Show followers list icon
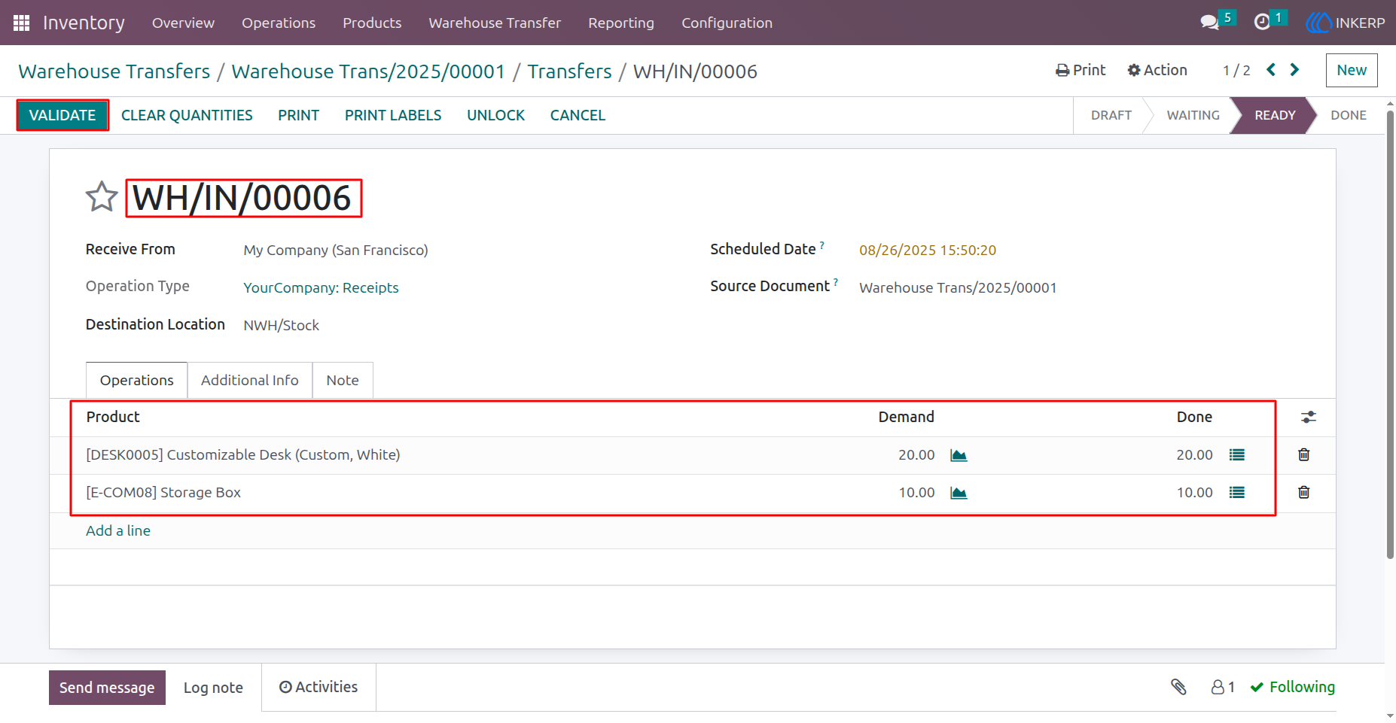Image resolution: width=1396 pixels, height=723 pixels. click(x=1223, y=687)
